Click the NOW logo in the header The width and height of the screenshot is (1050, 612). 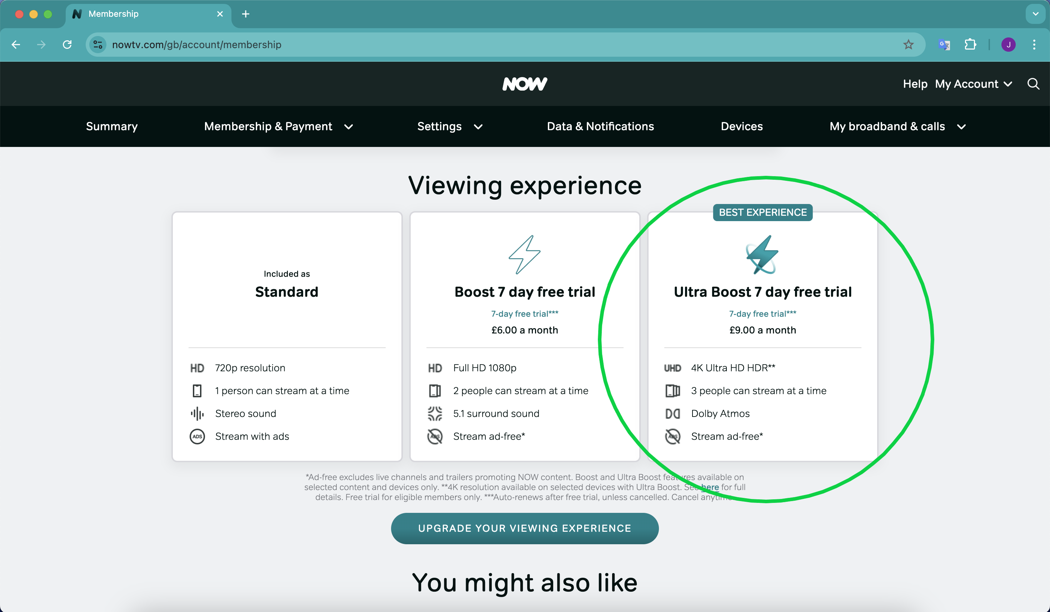click(525, 84)
